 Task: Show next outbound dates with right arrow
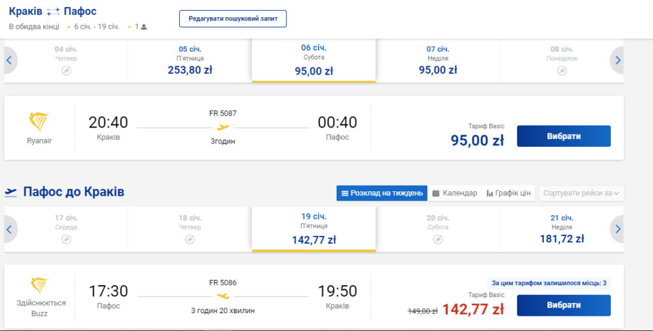[x=617, y=61]
